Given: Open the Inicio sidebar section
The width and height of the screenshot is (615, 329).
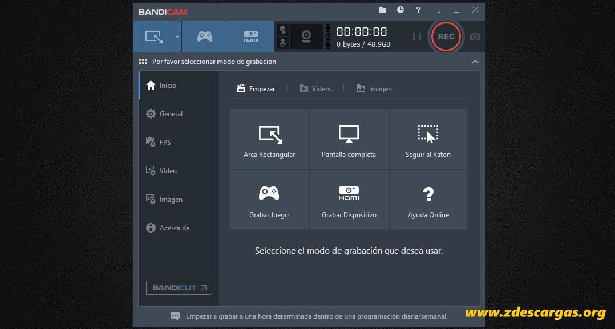Looking at the screenshot, I should coord(179,86).
